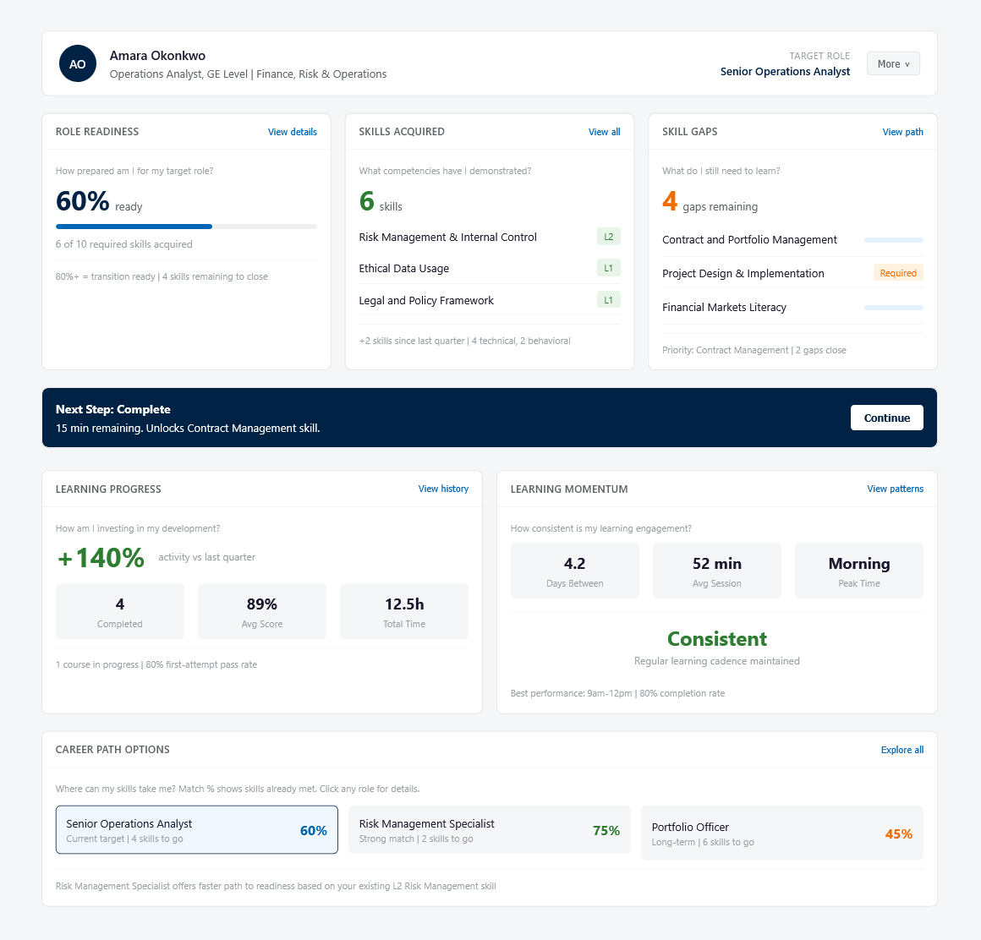Click the 60% role readiness progress bar
Screen dimensions: 981x940
tap(186, 227)
